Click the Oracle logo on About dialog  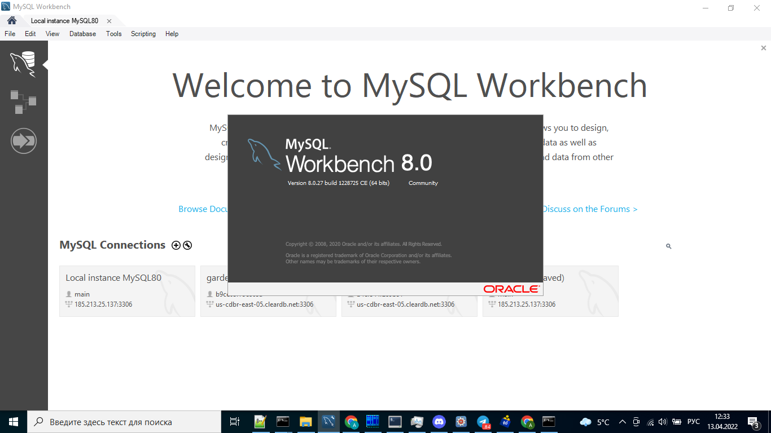coord(511,289)
